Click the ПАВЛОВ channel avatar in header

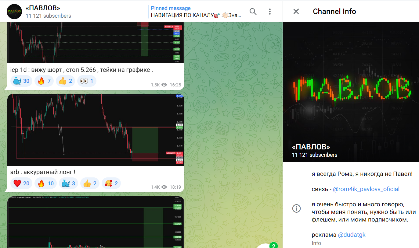tap(14, 12)
